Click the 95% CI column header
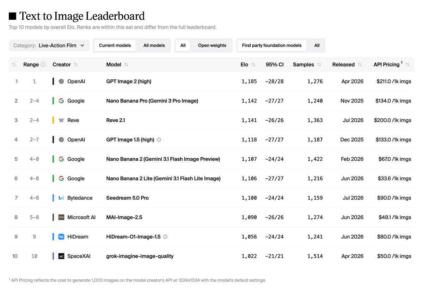 [x=275, y=65]
